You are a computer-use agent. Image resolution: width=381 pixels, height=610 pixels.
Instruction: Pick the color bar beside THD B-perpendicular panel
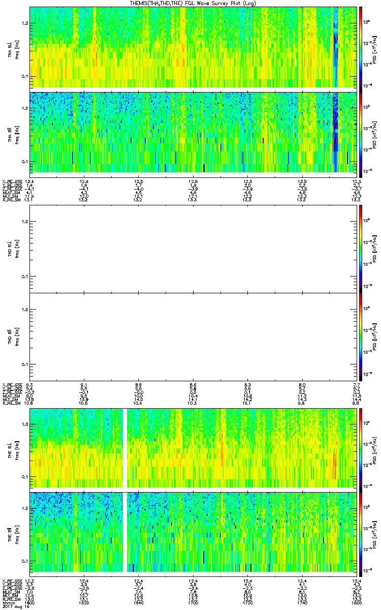(361, 249)
